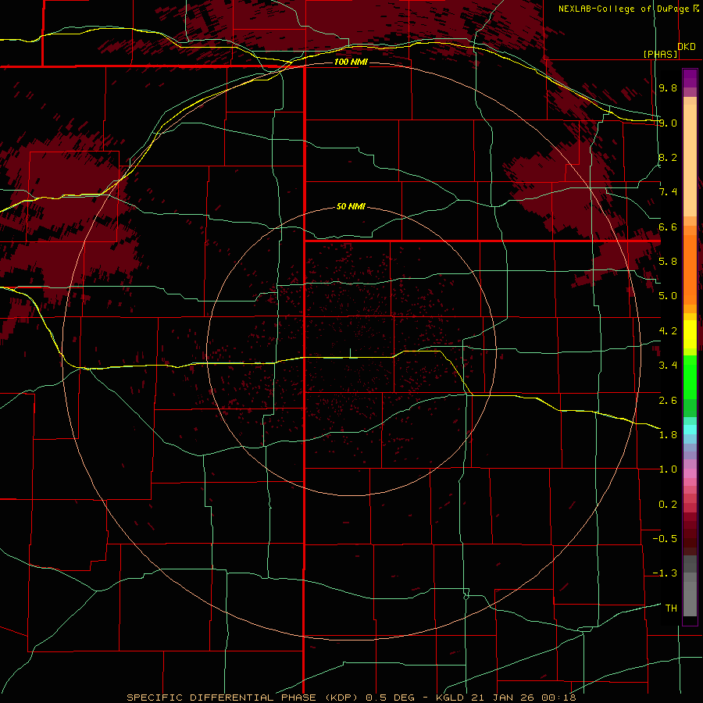Click the 100 NMI range ring label
Screen dimensions: 703x703
click(x=351, y=62)
